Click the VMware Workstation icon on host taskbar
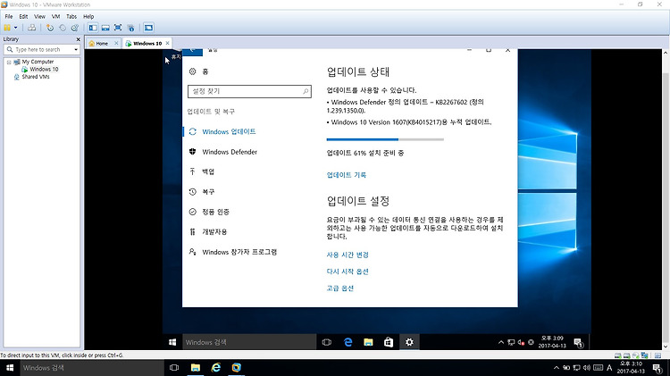This screenshot has width=670, height=376. click(x=237, y=367)
